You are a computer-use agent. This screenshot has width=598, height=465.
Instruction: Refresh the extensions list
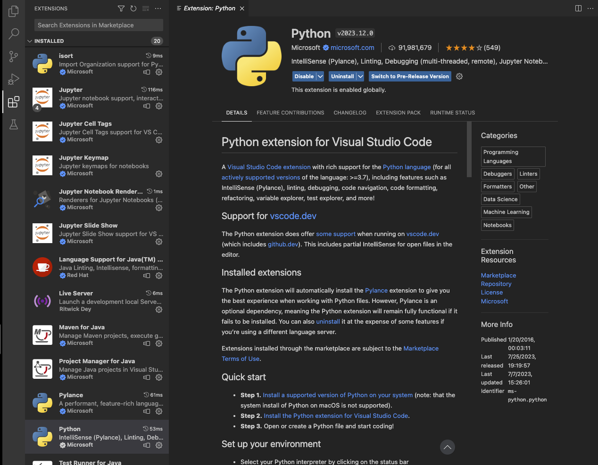pyautogui.click(x=133, y=8)
